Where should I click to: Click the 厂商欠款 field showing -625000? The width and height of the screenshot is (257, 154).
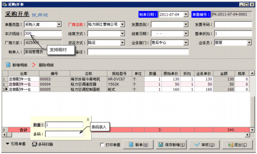(43, 43)
